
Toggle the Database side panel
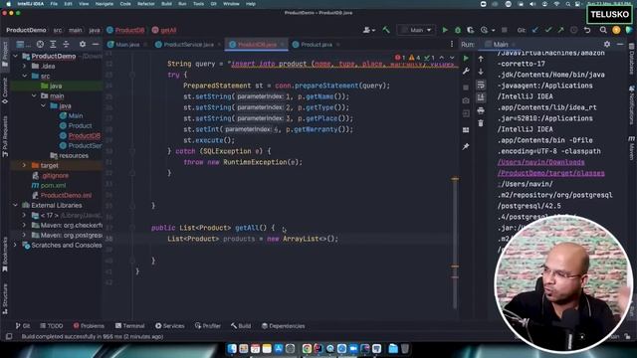point(632,60)
